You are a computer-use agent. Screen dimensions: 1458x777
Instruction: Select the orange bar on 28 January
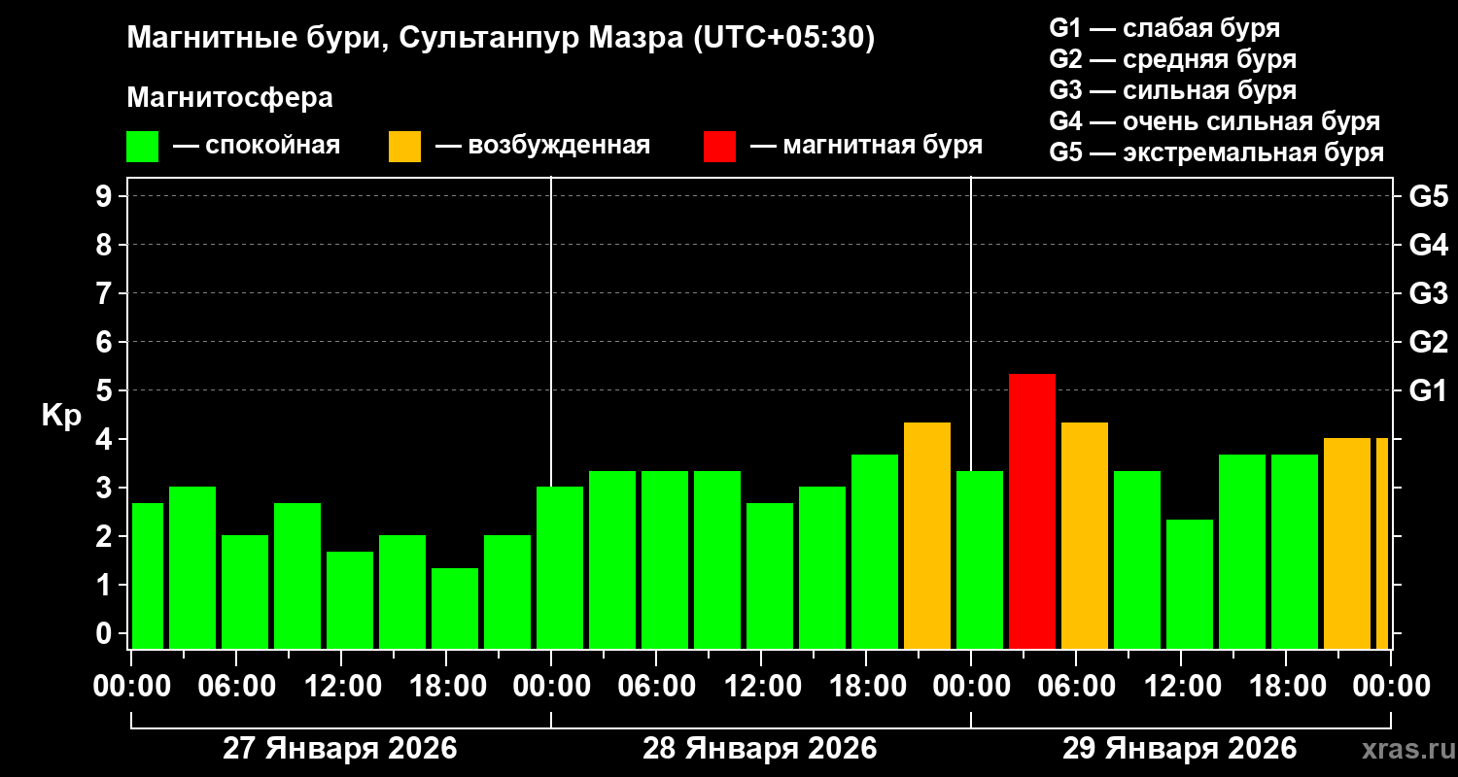[927, 535]
